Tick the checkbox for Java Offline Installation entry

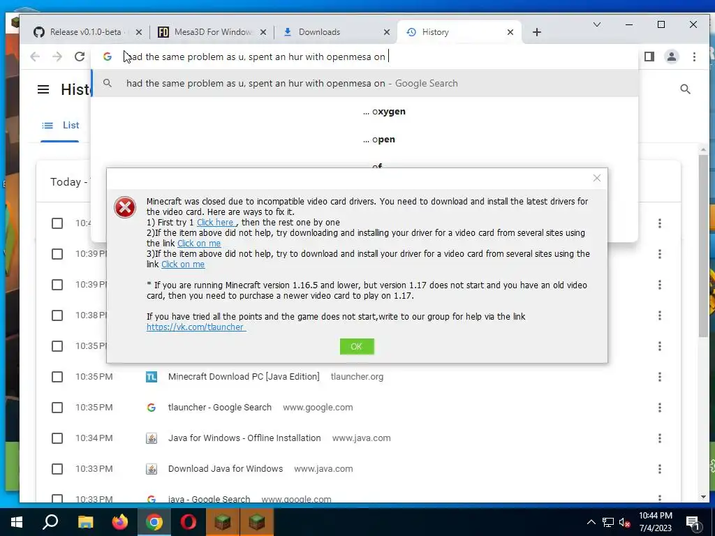tap(57, 438)
